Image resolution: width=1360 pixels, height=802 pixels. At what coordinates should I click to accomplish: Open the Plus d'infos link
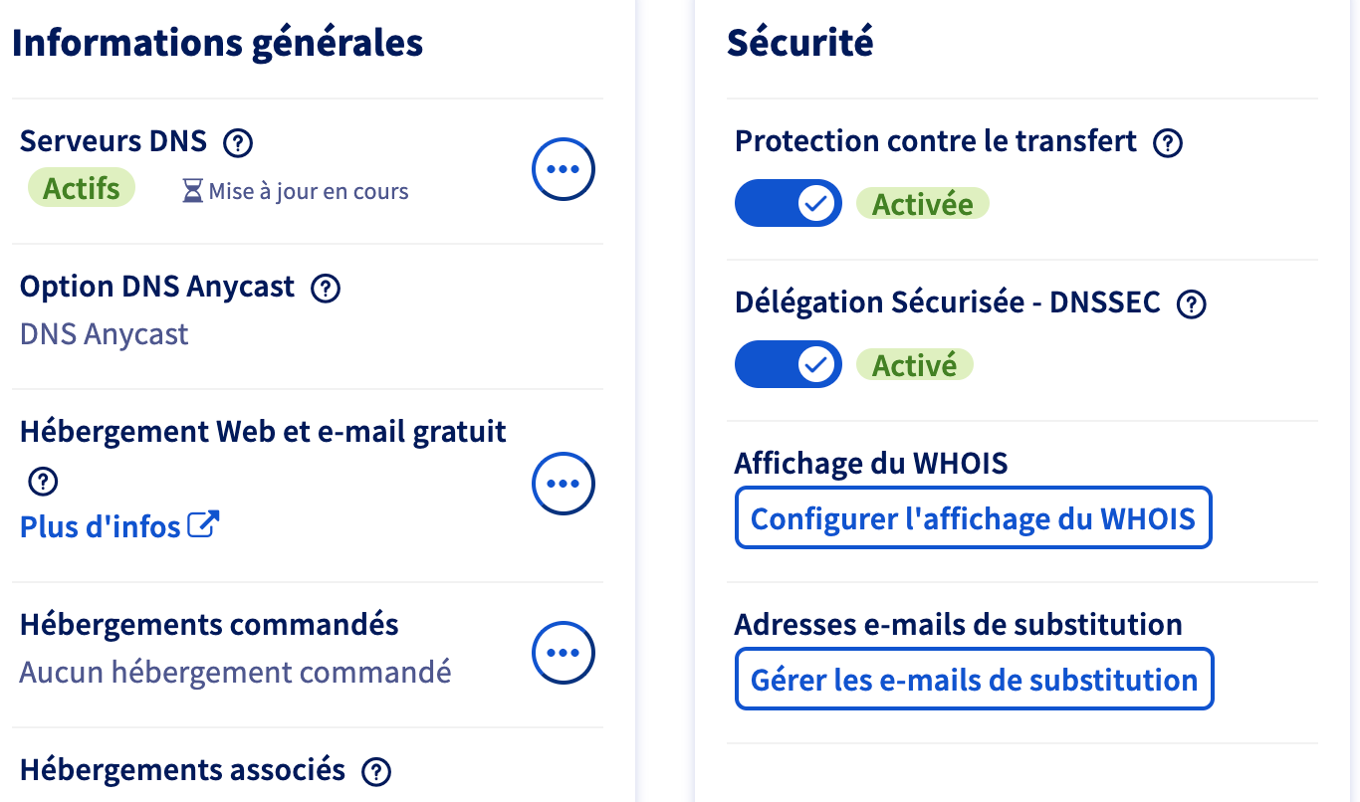click(x=101, y=525)
